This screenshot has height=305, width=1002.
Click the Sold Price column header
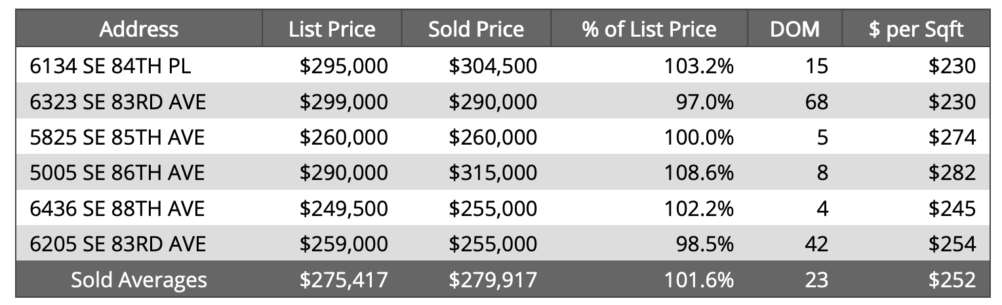[x=476, y=29]
